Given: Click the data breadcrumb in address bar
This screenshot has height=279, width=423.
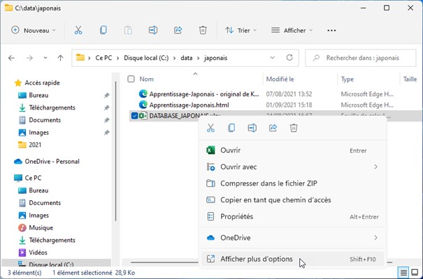Looking at the screenshot, I should (x=186, y=58).
